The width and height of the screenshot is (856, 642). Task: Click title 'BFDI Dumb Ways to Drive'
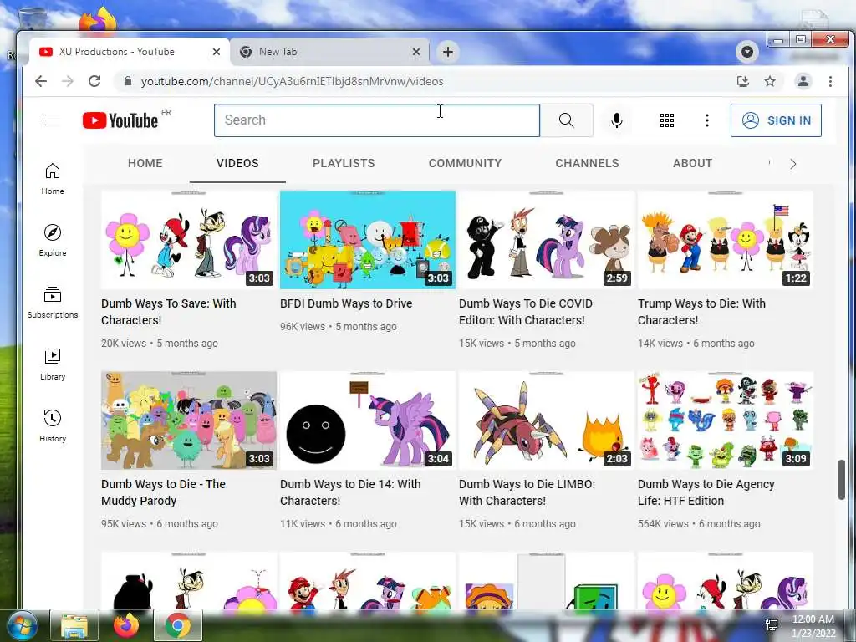click(x=346, y=303)
